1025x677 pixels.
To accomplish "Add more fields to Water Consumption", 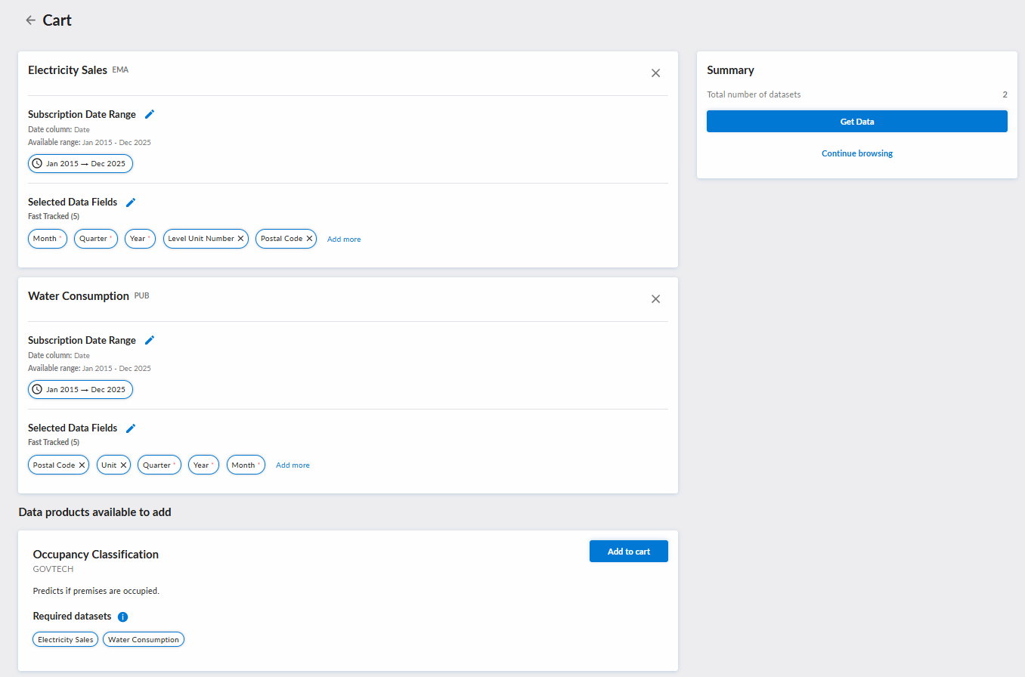I will tap(293, 465).
